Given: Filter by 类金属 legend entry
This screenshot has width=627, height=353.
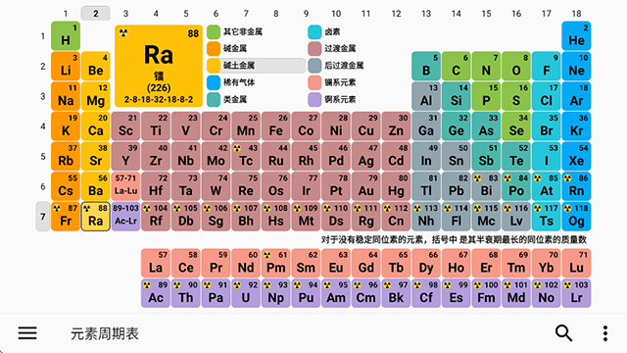Looking at the screenshot, I should (x=256, y=99).
